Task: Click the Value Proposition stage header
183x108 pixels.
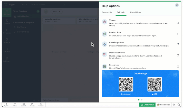Action: 59,21
